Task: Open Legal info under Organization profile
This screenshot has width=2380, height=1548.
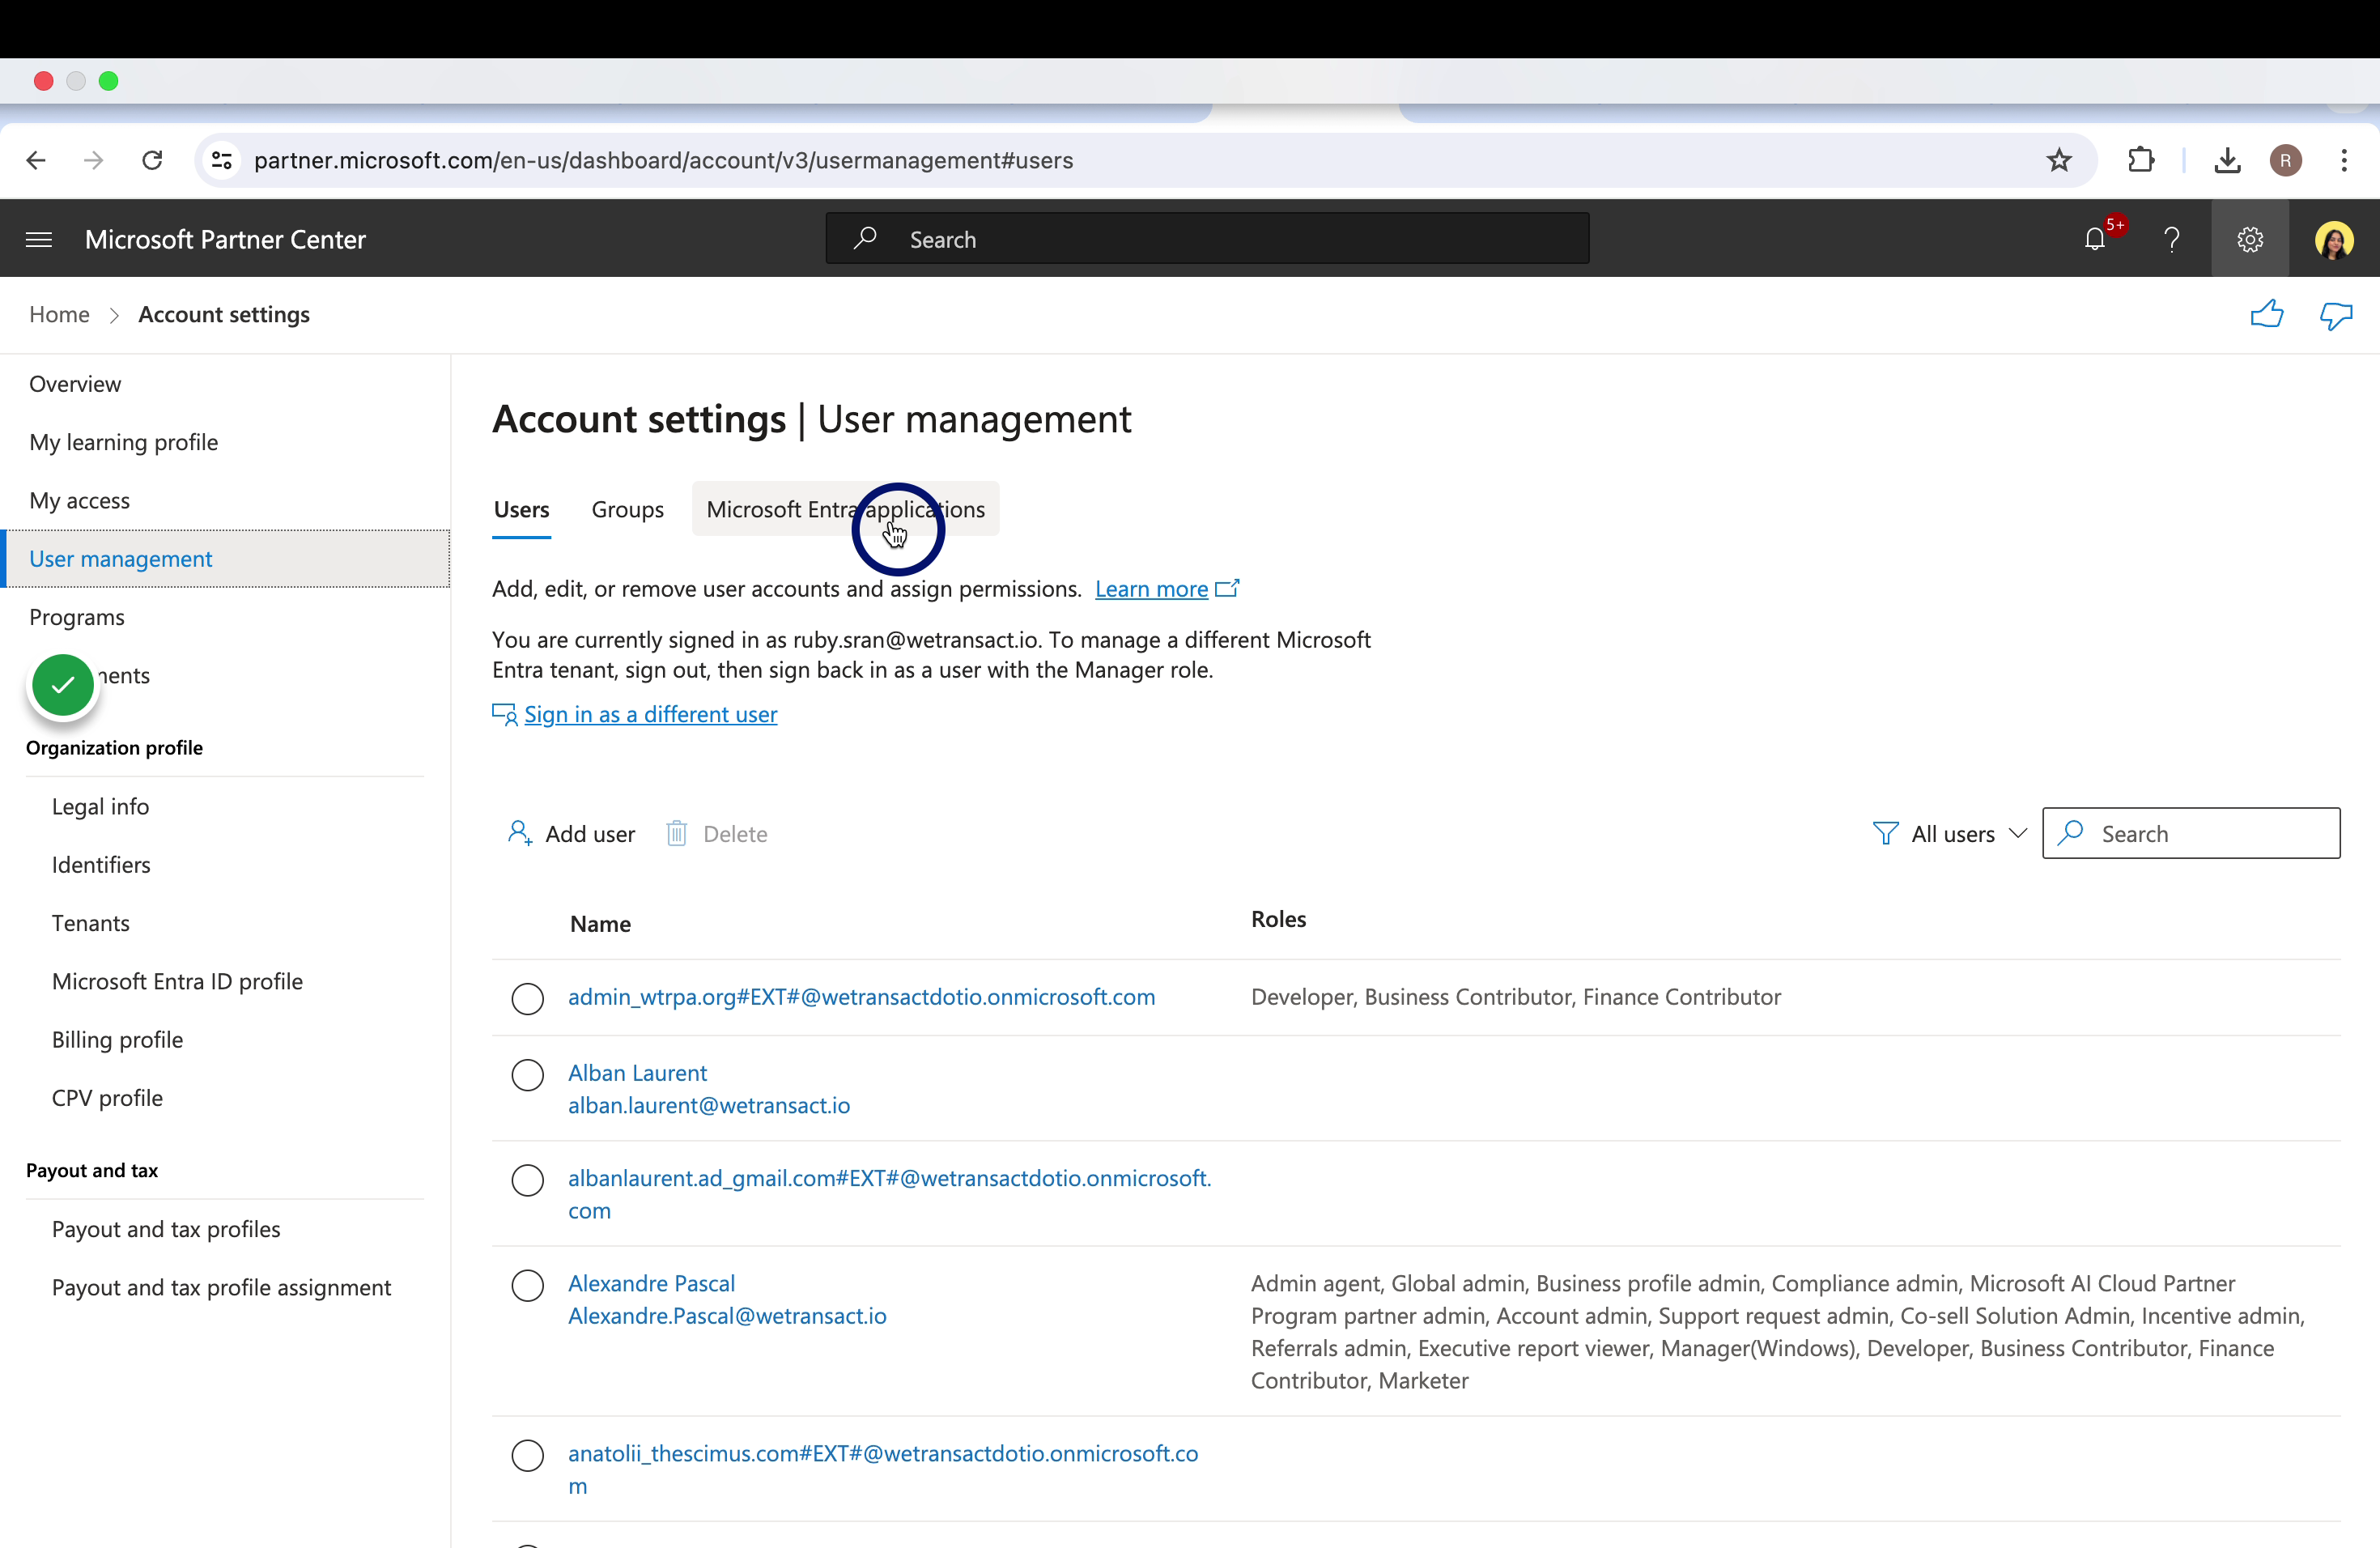Action: click(x=100, y=806)
